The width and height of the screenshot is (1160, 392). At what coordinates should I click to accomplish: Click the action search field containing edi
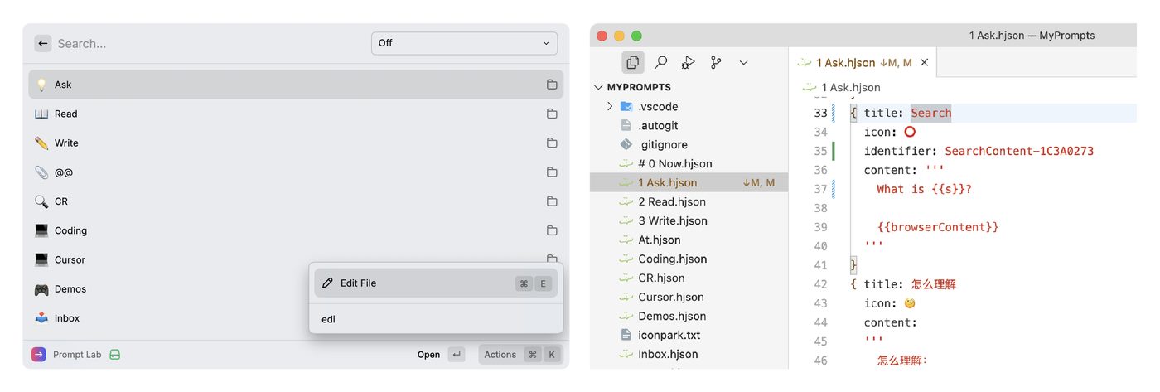(x=436, y=319)
